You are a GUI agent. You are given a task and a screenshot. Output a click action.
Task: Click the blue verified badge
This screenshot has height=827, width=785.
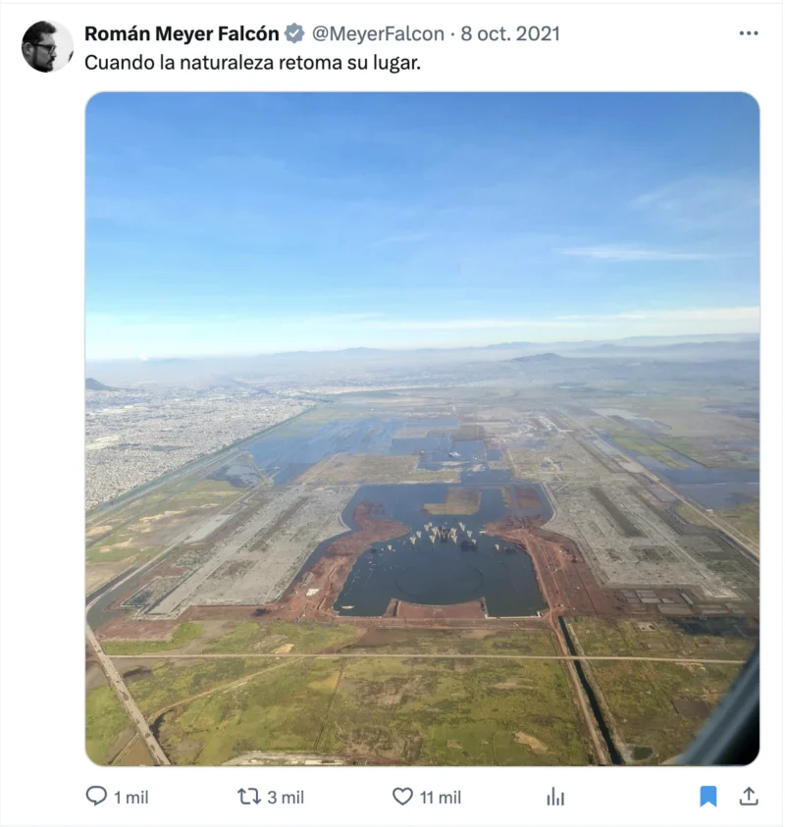pyautogui.click(x=294, y=33)
